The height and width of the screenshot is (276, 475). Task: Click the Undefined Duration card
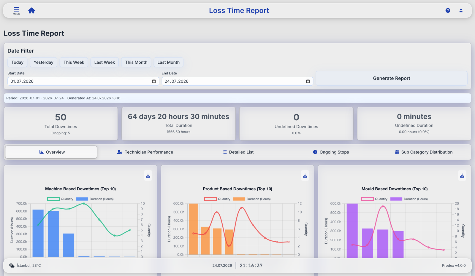click(414, 124)
